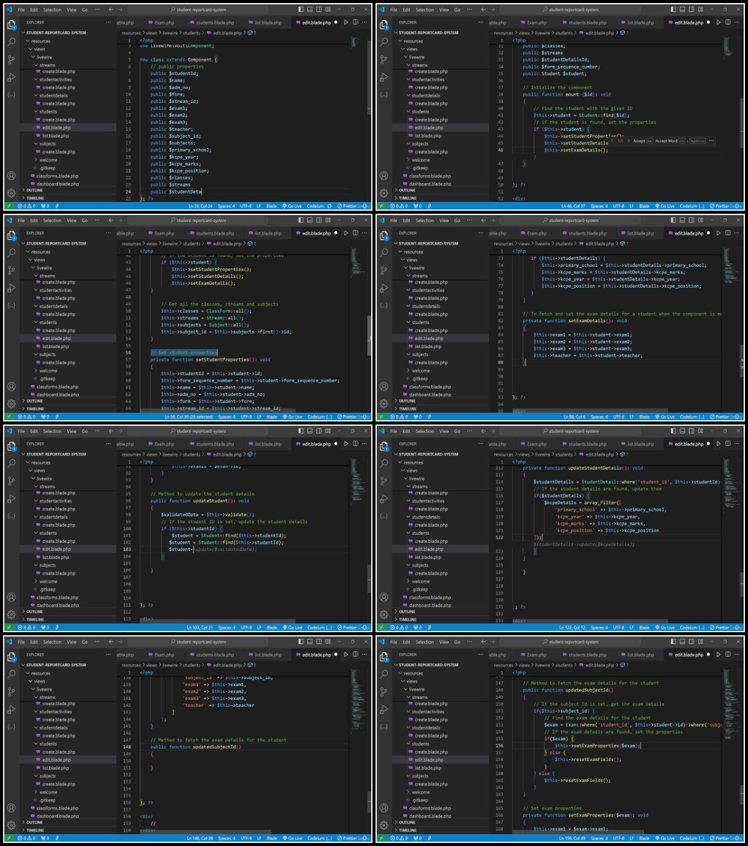Image resolution: width=748 pixels, height=846 pixels.
Task: Click the run play icon in Ln 88, Col 6 window
Action: pos(718,233)
